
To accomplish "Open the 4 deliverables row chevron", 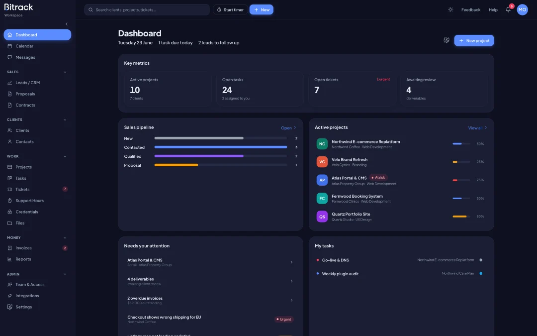I will point(291,281).
